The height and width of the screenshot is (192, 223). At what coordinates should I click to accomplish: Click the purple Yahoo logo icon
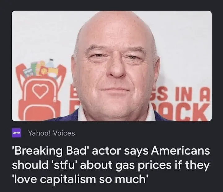pyautogui.click(x=16, y=133)
